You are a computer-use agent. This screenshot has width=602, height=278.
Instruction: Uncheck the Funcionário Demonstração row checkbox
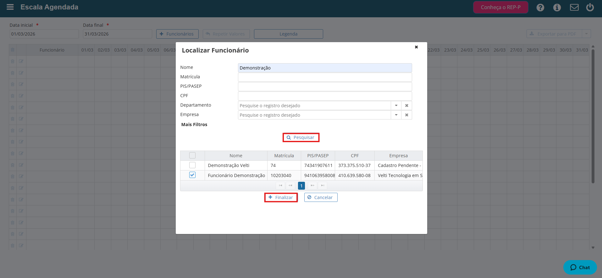pos(192,175)
